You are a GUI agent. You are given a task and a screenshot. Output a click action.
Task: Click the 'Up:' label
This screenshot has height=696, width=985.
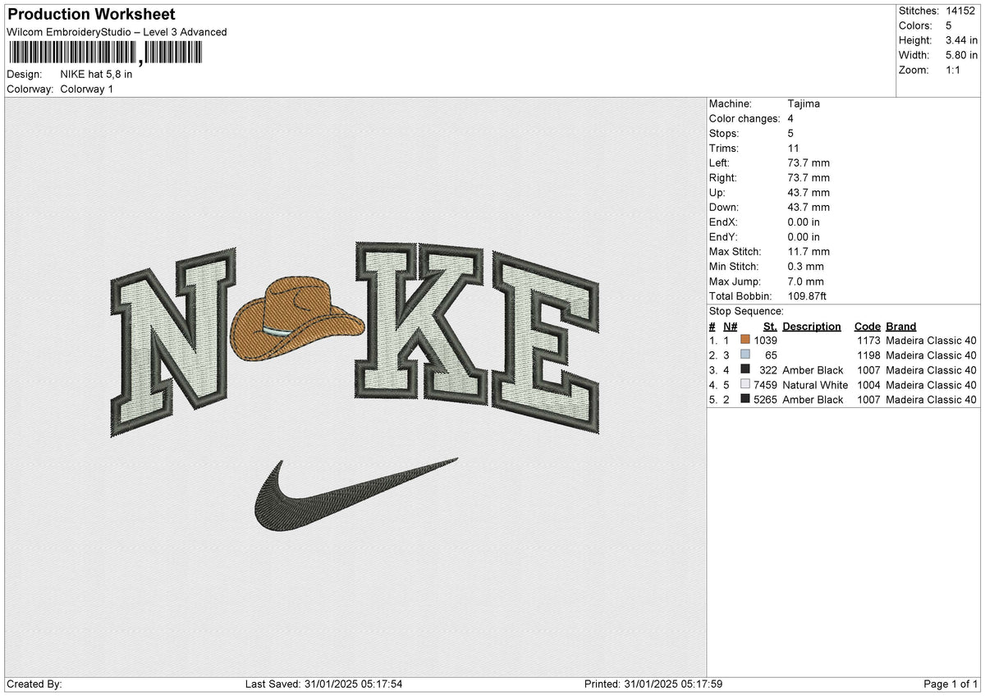717,192
